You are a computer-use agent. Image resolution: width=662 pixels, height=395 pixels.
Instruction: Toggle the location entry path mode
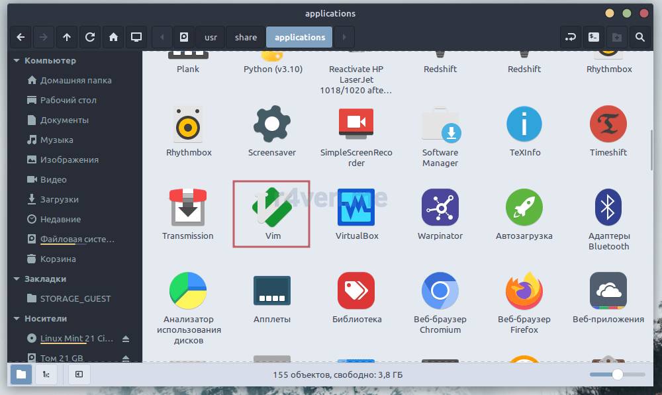pyautogui.click(x=571, y=37)
